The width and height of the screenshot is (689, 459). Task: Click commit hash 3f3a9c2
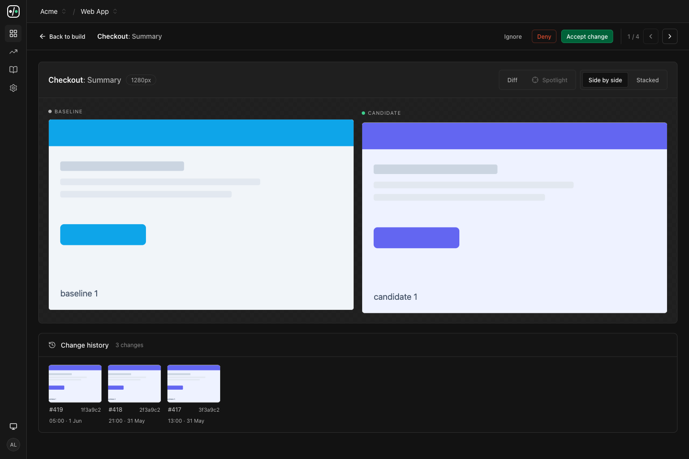(x=209, y=410)
